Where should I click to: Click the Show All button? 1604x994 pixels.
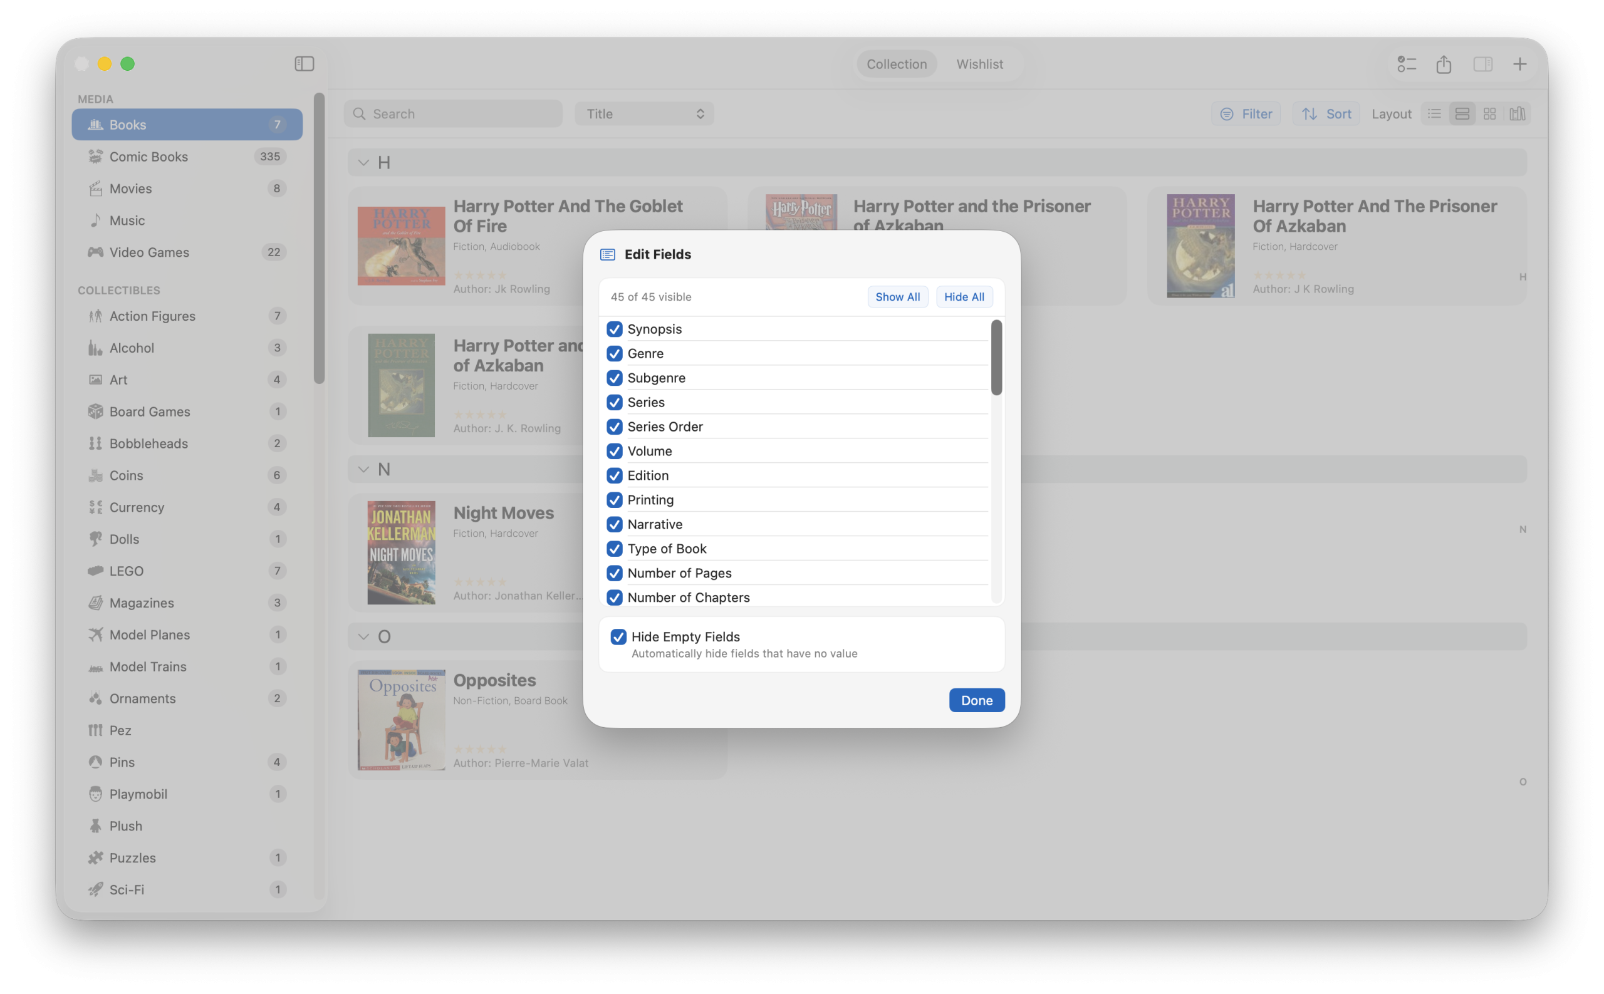pos(897,296)
